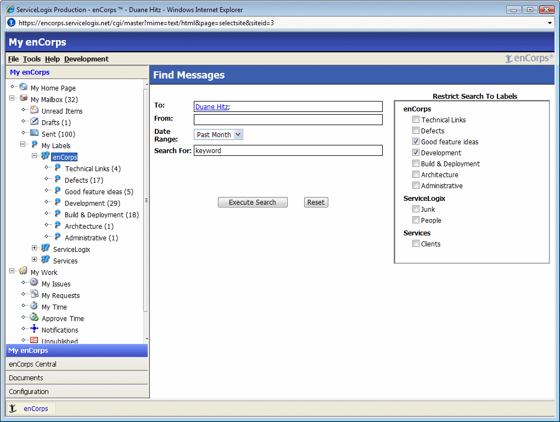Open the address bar dropdown arrow
This screenshot has height=422, width=560.
click(x=550, y=23)
